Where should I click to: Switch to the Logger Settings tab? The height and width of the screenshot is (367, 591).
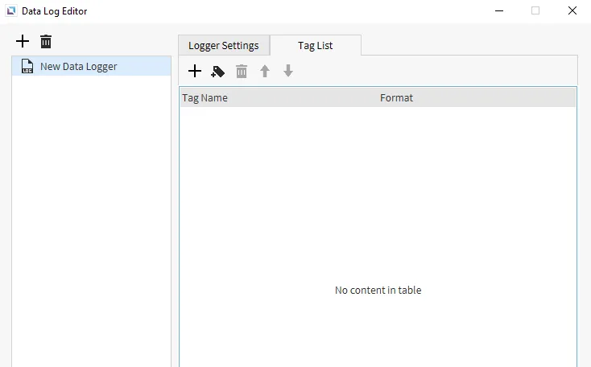(x=223, y=45)
